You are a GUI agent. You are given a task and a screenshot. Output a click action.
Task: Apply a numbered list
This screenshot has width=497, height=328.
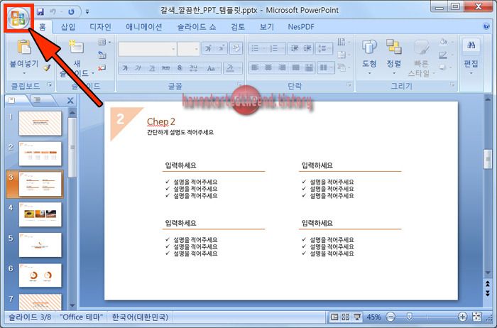point(276,48)
